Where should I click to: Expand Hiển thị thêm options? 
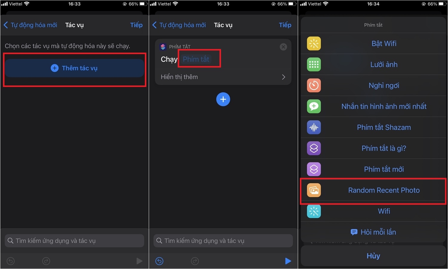(x=223, y=77)
